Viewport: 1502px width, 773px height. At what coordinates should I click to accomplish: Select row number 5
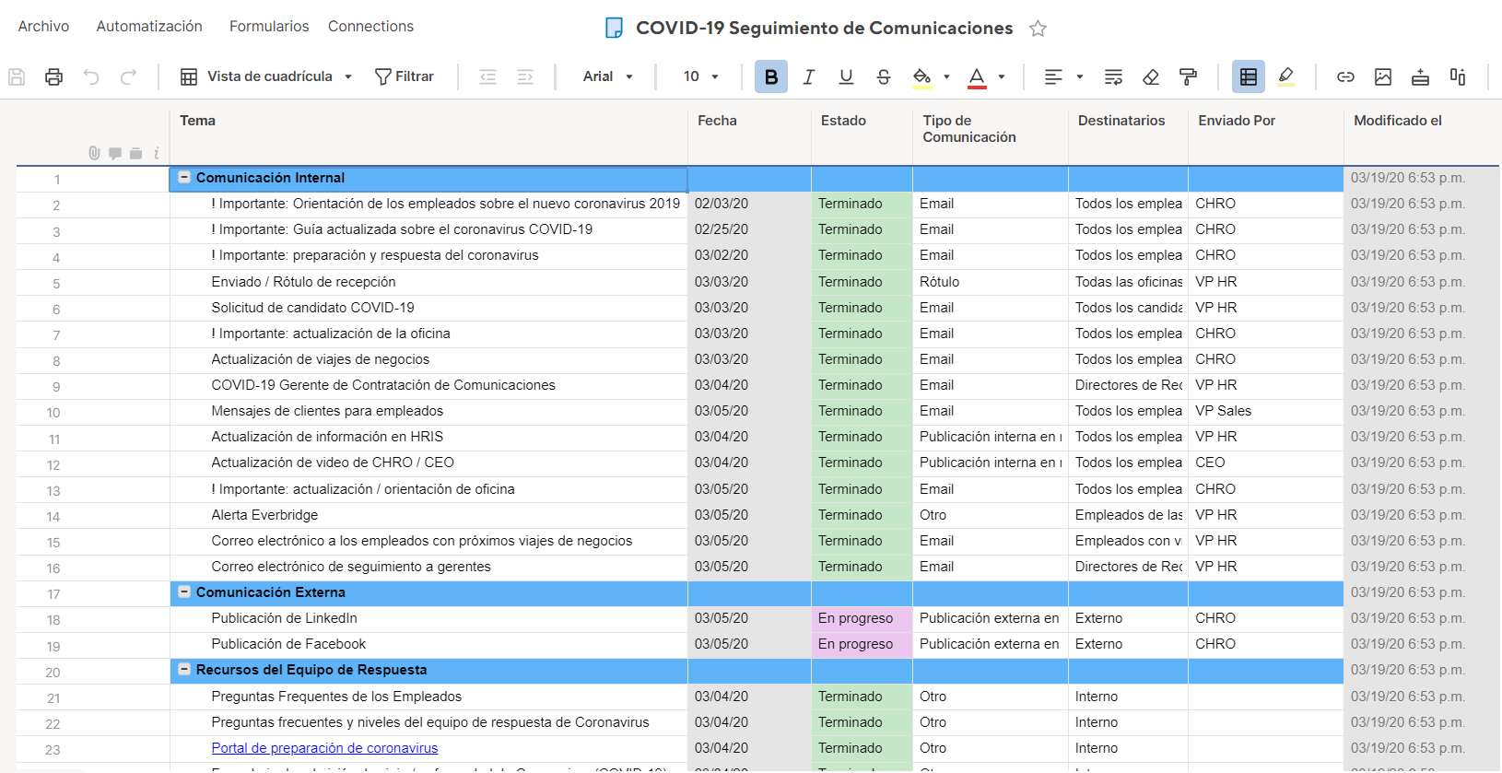tap(56, 284)
